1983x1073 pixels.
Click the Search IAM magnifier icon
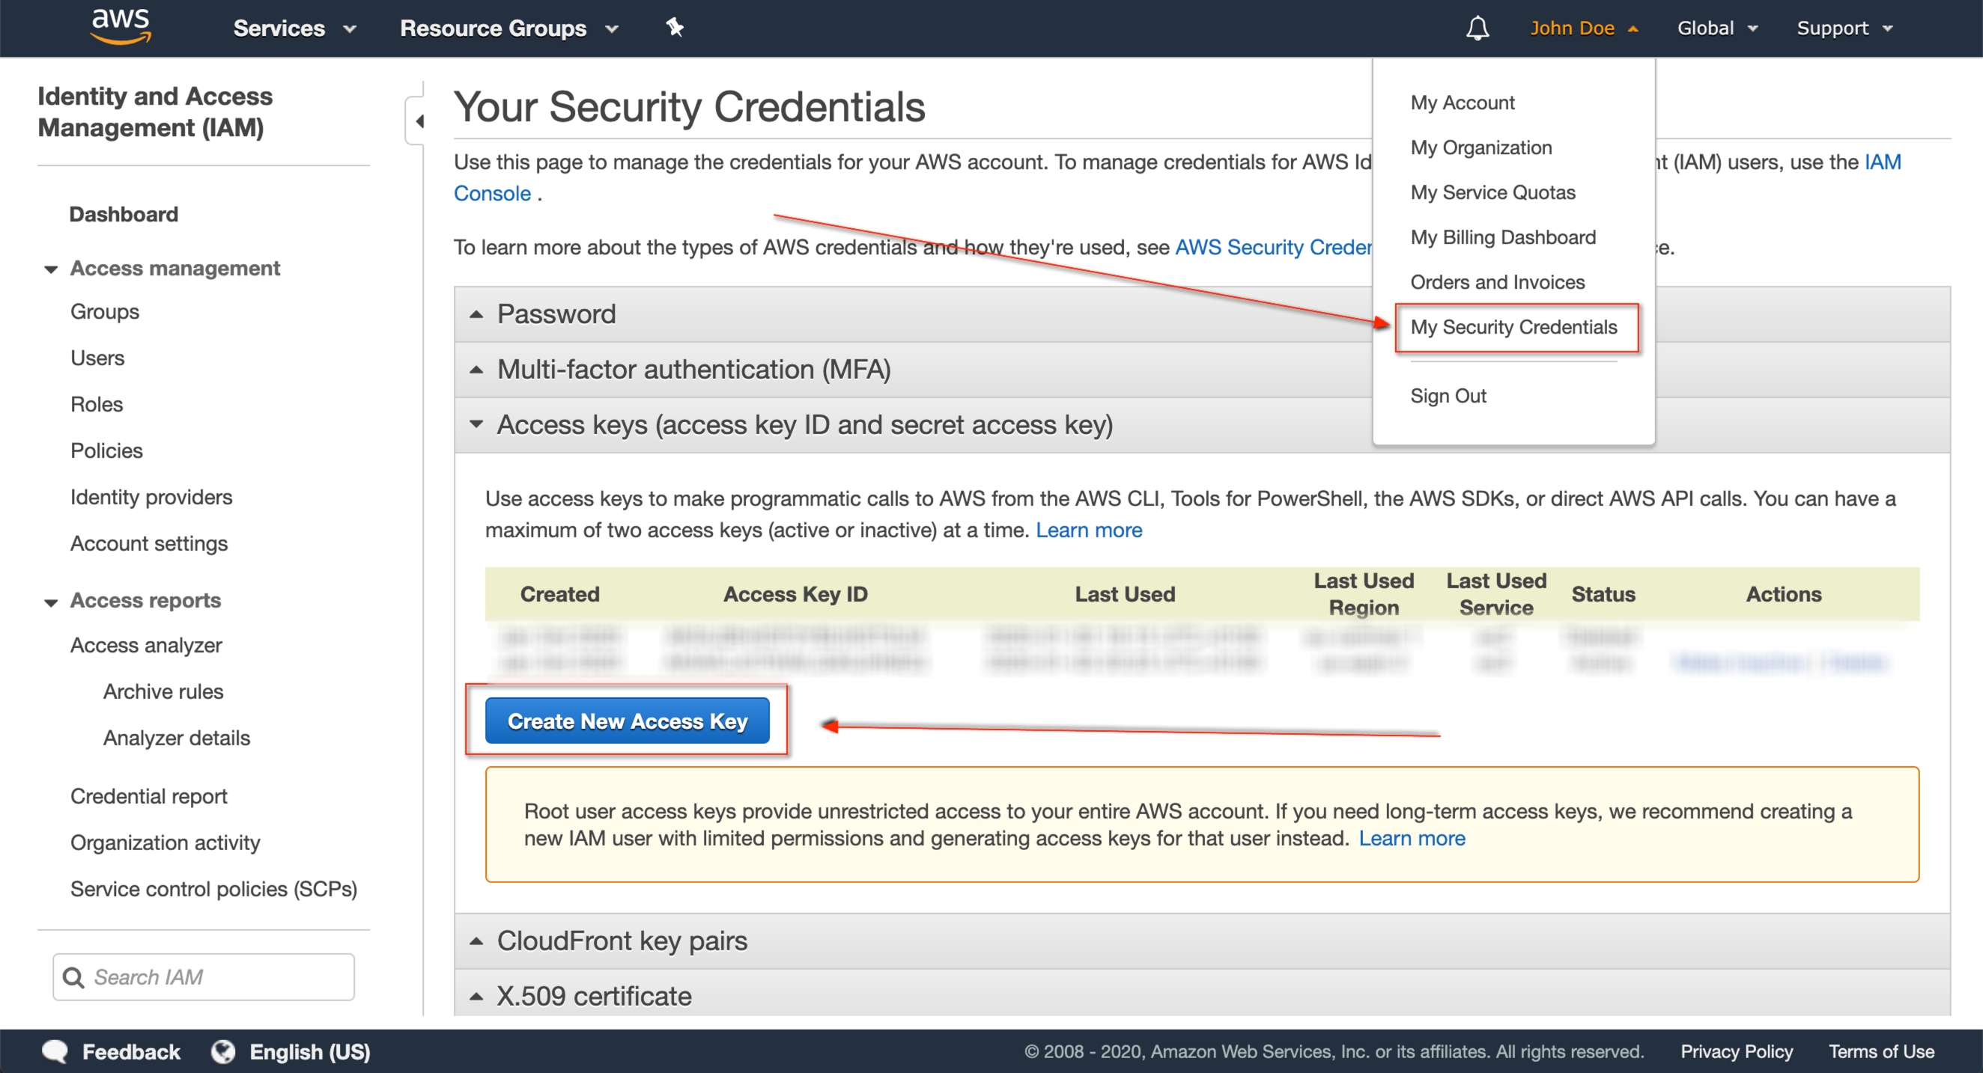tap(73, 977)
